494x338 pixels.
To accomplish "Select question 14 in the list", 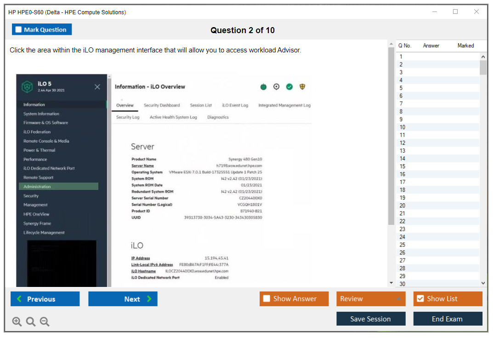I will click(x=403, y=159).
